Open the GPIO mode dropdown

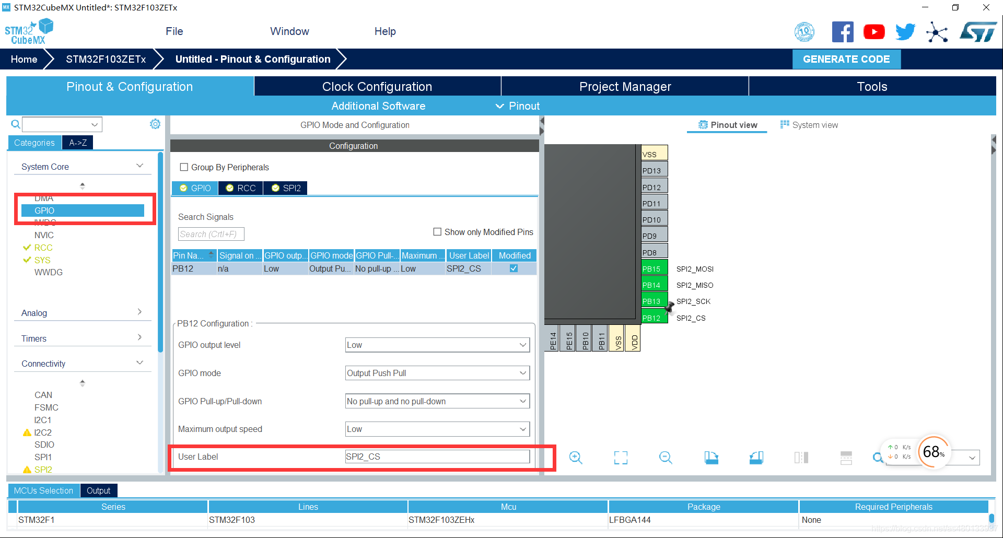coord(437,373)
